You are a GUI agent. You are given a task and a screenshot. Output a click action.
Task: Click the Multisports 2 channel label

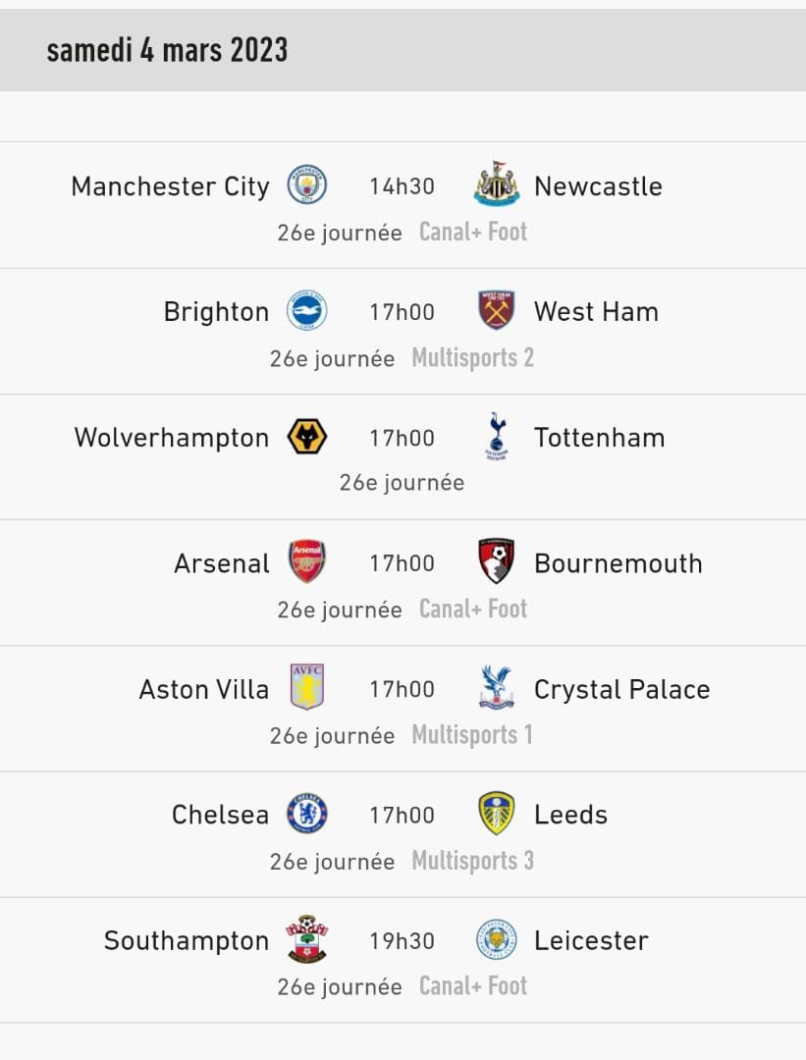[x=473, y=358]
